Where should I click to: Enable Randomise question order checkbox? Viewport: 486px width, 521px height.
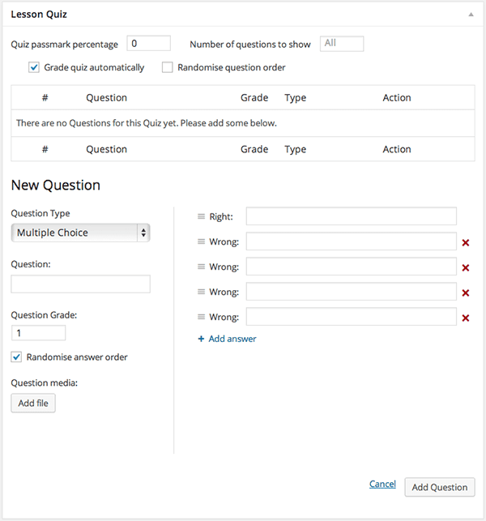(x=167, y=67)
